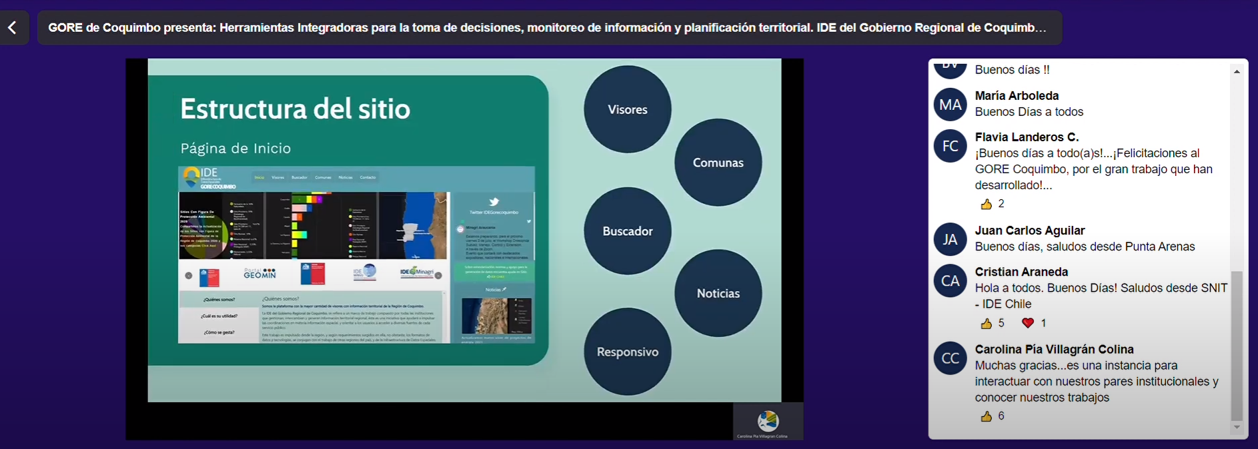1258x449 pixels.
Task: Click heart reaction on Cristian Araneda's comment
Action: [x=1028, y=323]
